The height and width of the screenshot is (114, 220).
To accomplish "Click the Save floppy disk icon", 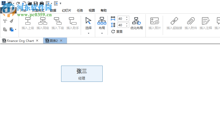I will 36,3.
